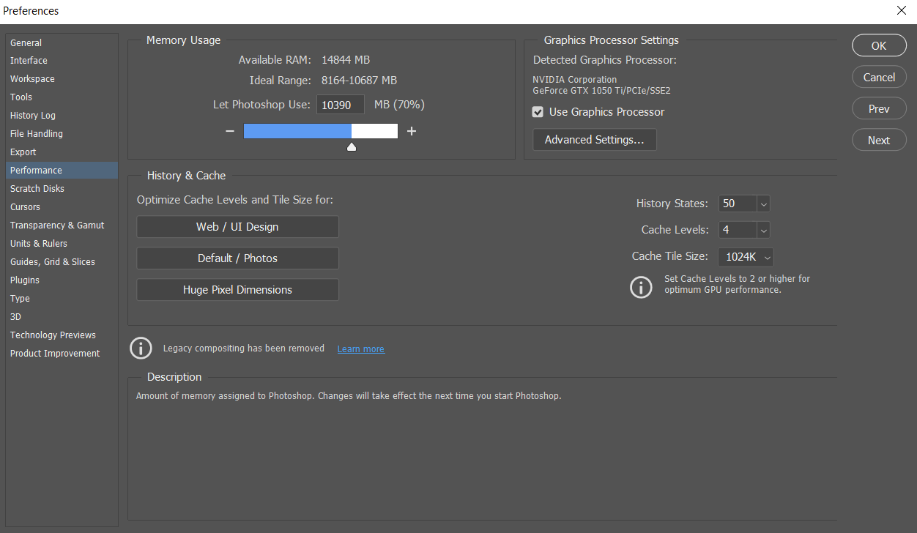Toggle the Use Graphics Processor checkbox

(x=538, y=112)
